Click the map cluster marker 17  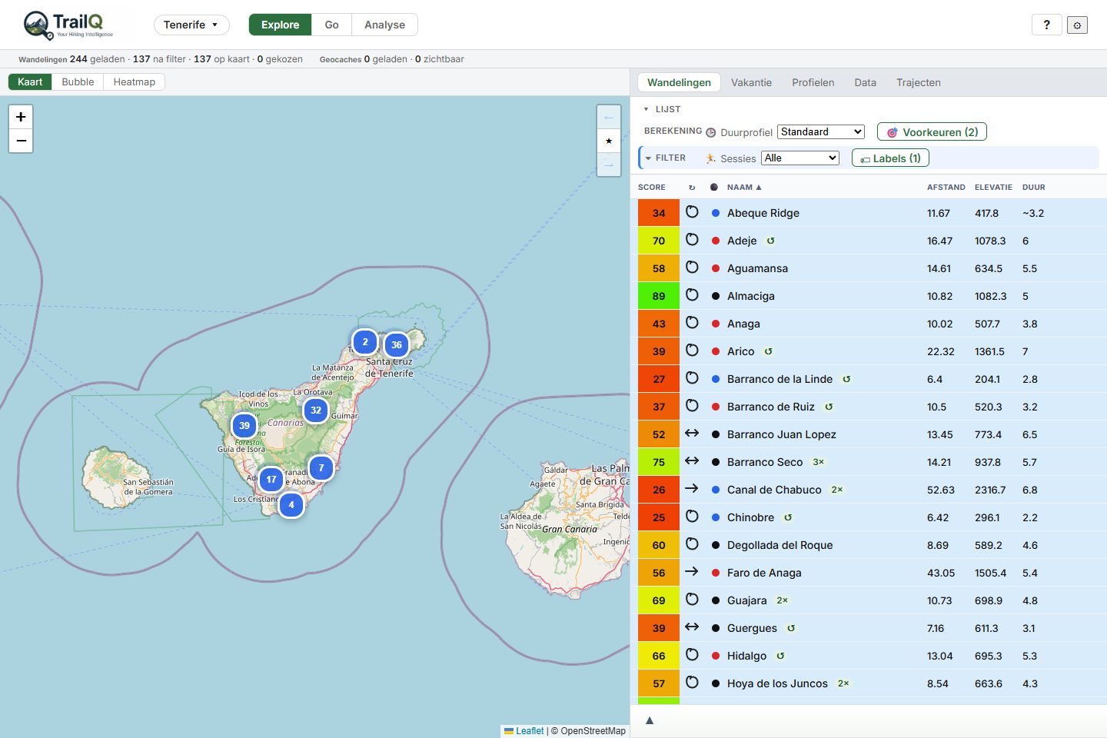pyautogui.click(x=271, y=479)
